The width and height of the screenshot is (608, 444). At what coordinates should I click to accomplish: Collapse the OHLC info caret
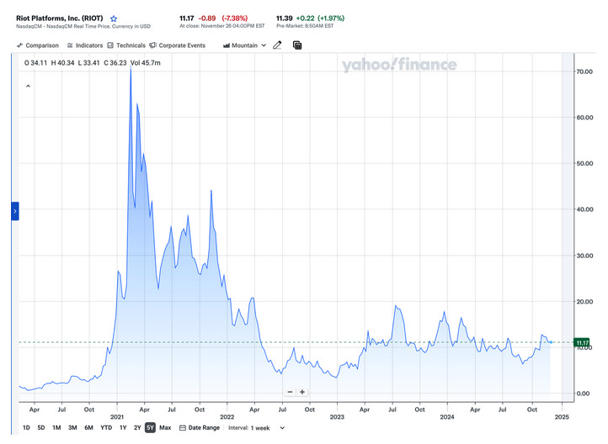coord(28,86)
